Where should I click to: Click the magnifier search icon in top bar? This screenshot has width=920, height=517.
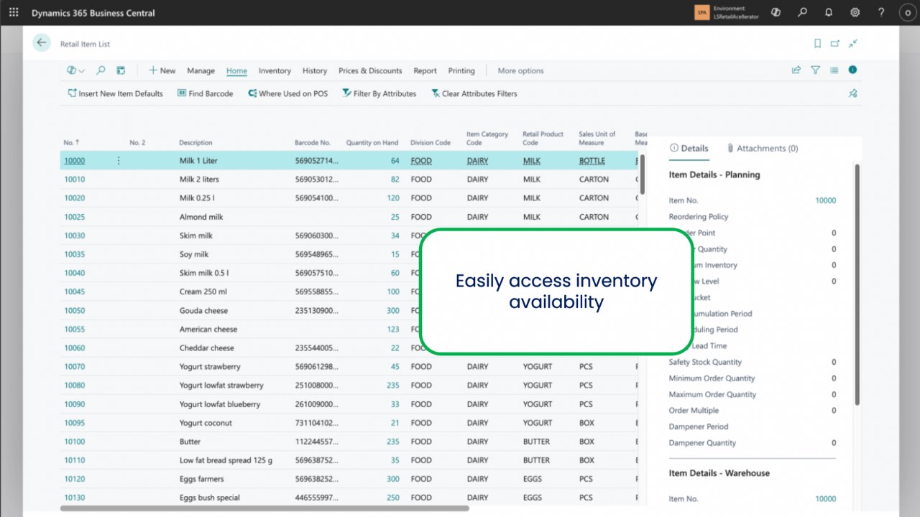tap(802, 12)
